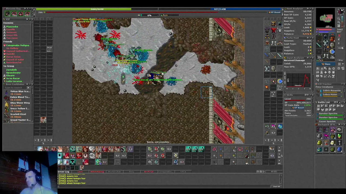Screen dimensions: 346x194
Task: Open the gear options icon
Action: 339,68
